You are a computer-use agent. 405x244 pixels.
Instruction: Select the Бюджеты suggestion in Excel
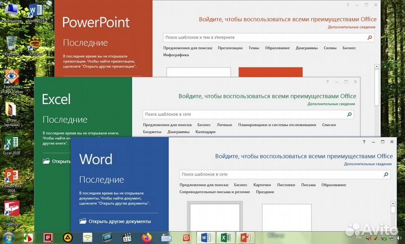(x=152, y=132)
